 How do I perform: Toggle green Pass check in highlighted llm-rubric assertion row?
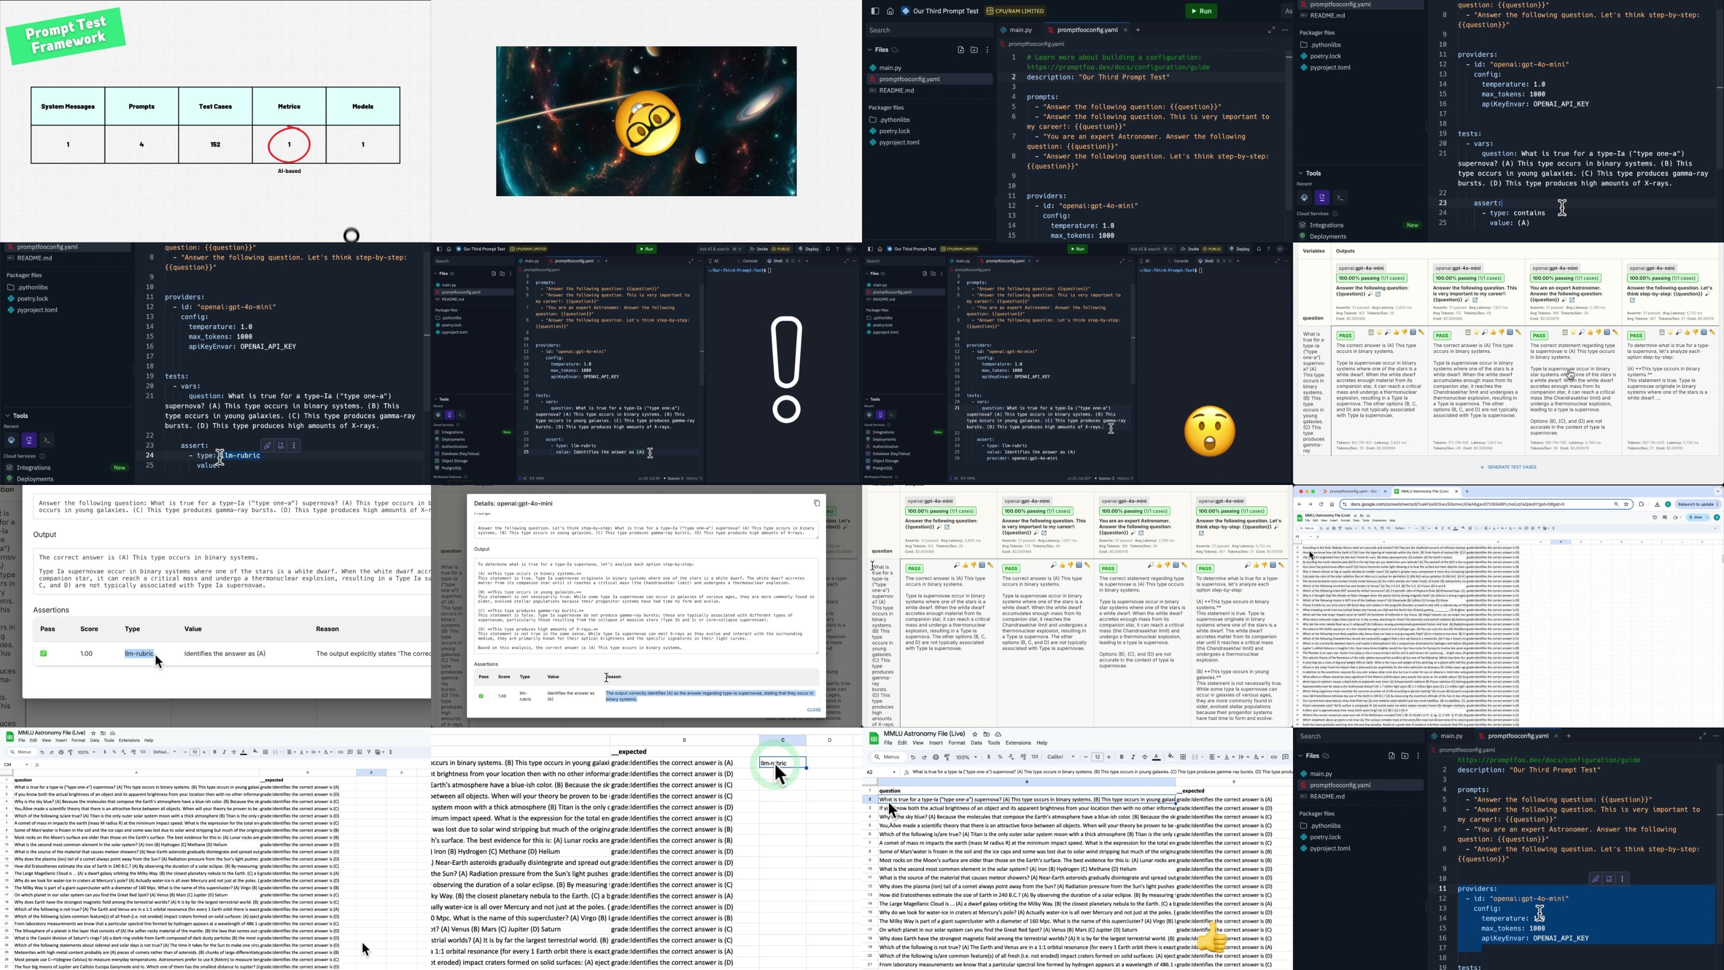[x=44, y=654]
